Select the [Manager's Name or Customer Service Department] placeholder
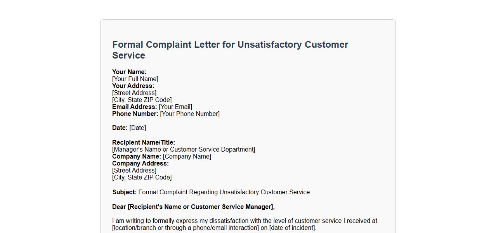Image resolution: width=496 pixels, height=233 pixels. point(184,150)
